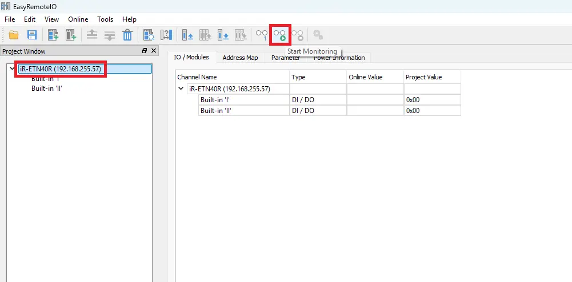Open the Tools menu
This screenshot has height=282, width=572.
pos(105,19)
